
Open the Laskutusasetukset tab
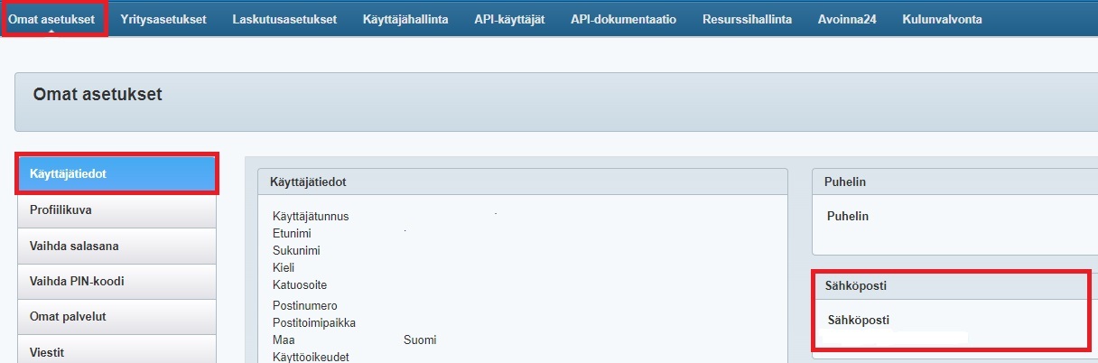284,19
